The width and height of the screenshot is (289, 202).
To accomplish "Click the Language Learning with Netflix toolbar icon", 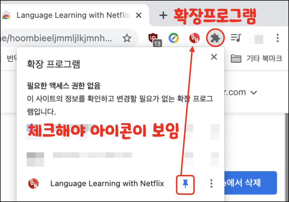I will [194, 38].
